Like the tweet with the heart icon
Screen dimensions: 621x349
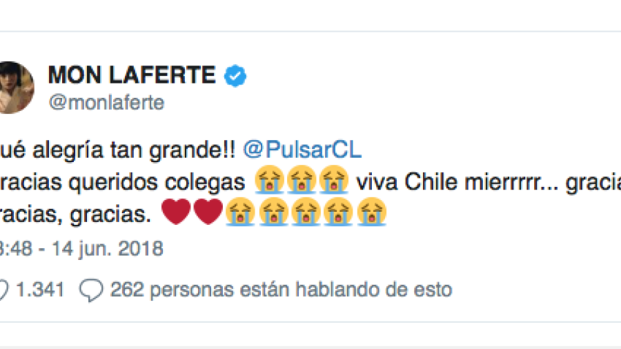[x=3, y=290]
